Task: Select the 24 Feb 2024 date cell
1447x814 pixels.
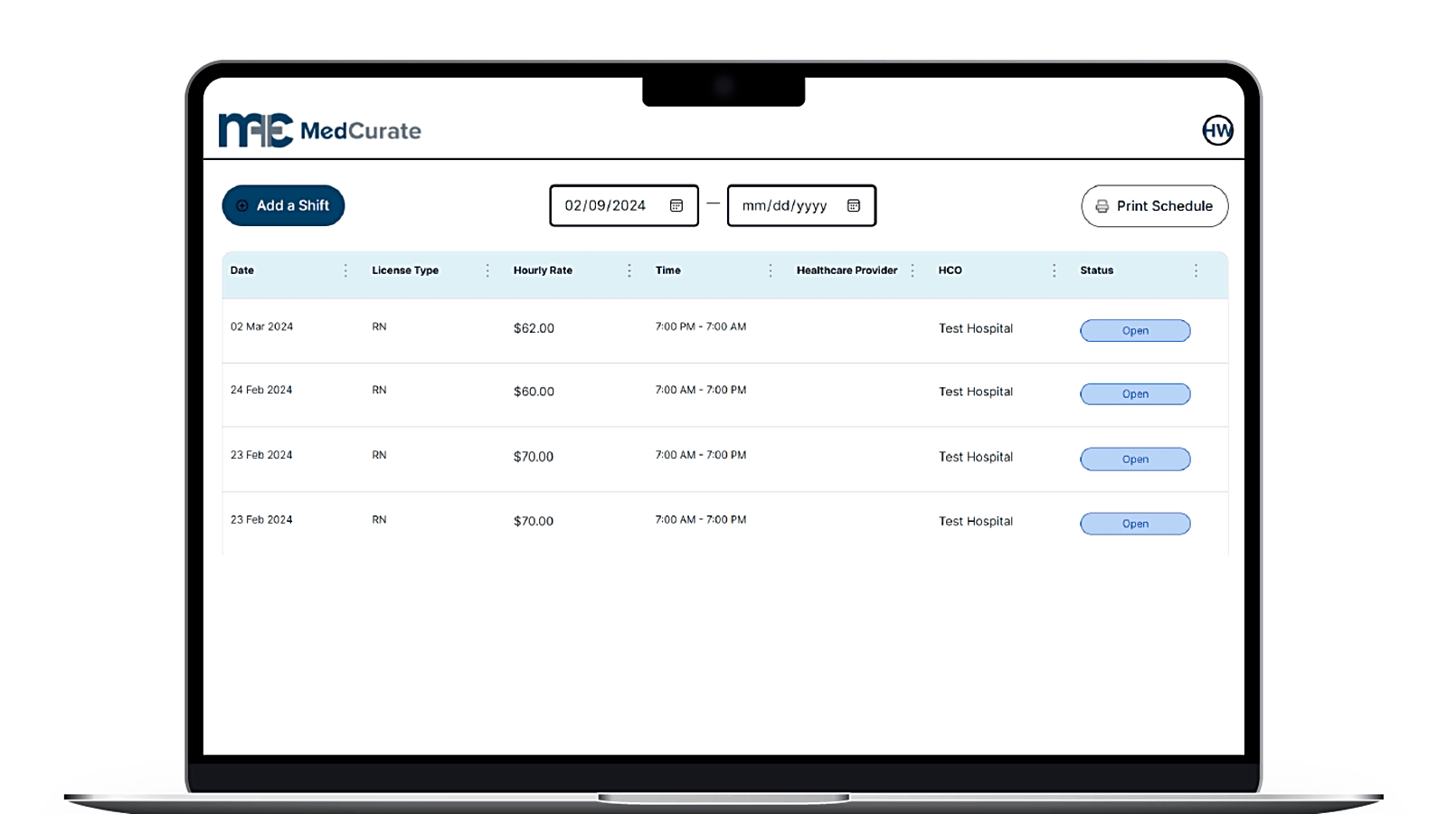Action: click(261, 390)
